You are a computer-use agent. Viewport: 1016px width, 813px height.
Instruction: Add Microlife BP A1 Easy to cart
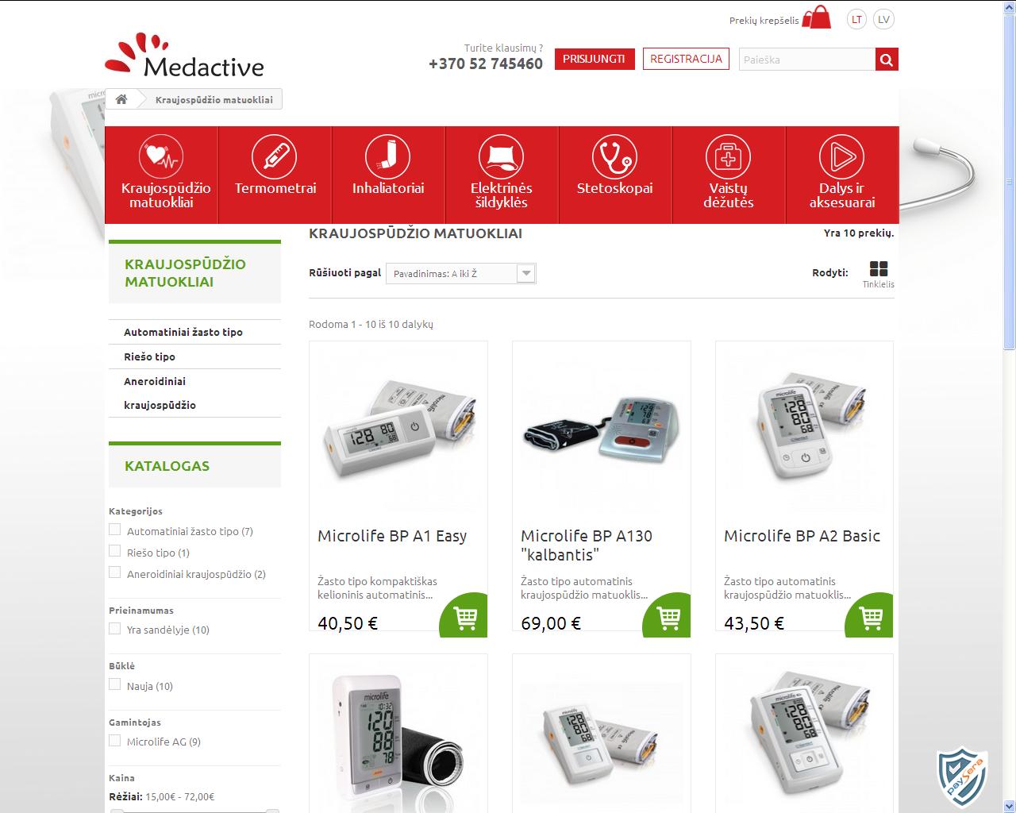tap(464, 616)
